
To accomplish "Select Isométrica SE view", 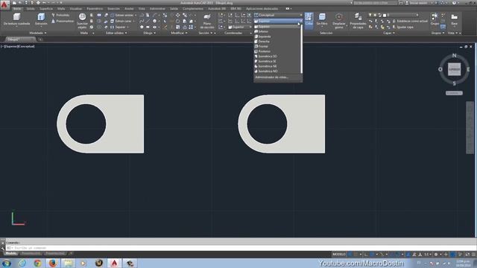I will (277, 61).
